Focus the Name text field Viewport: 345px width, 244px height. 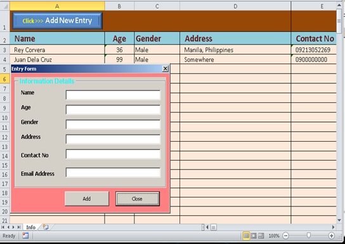pos(113,95)
